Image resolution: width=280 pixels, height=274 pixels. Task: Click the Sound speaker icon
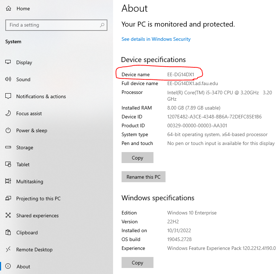pyautogui.click(x=8, y=79)
